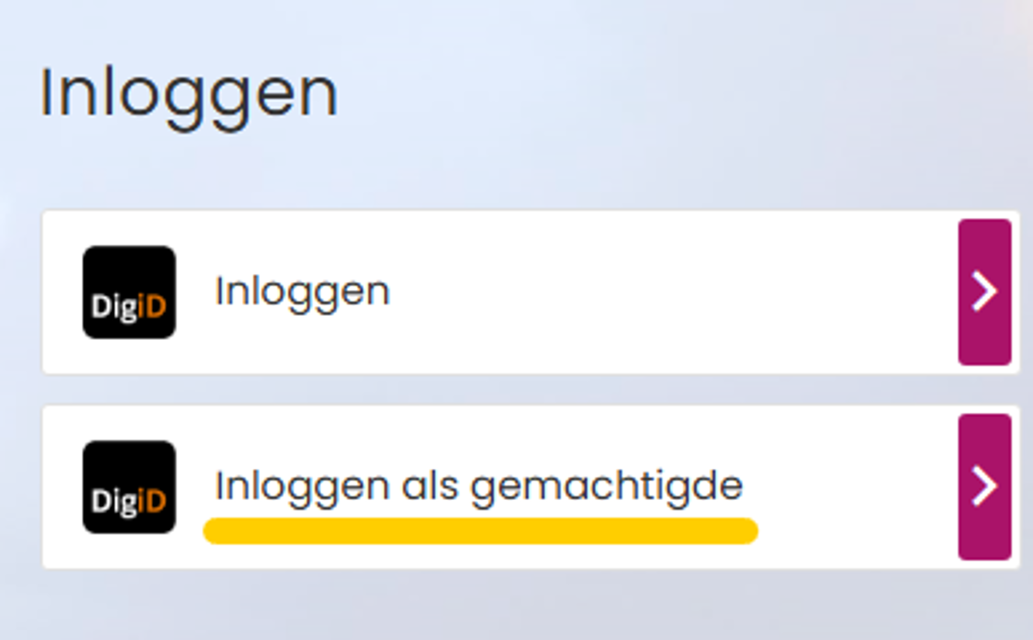This screenshot has width=1033, height=640.
Task: Open the DigiD Inloggen option via its chevron
Action: pos(984,292)
